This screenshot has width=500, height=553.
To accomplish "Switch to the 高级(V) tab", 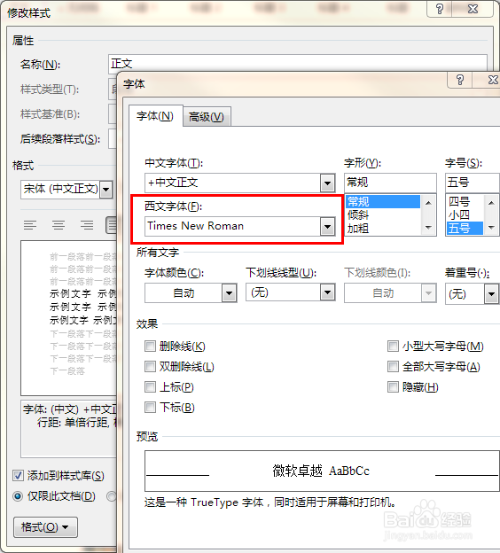I will click(207, 117).
